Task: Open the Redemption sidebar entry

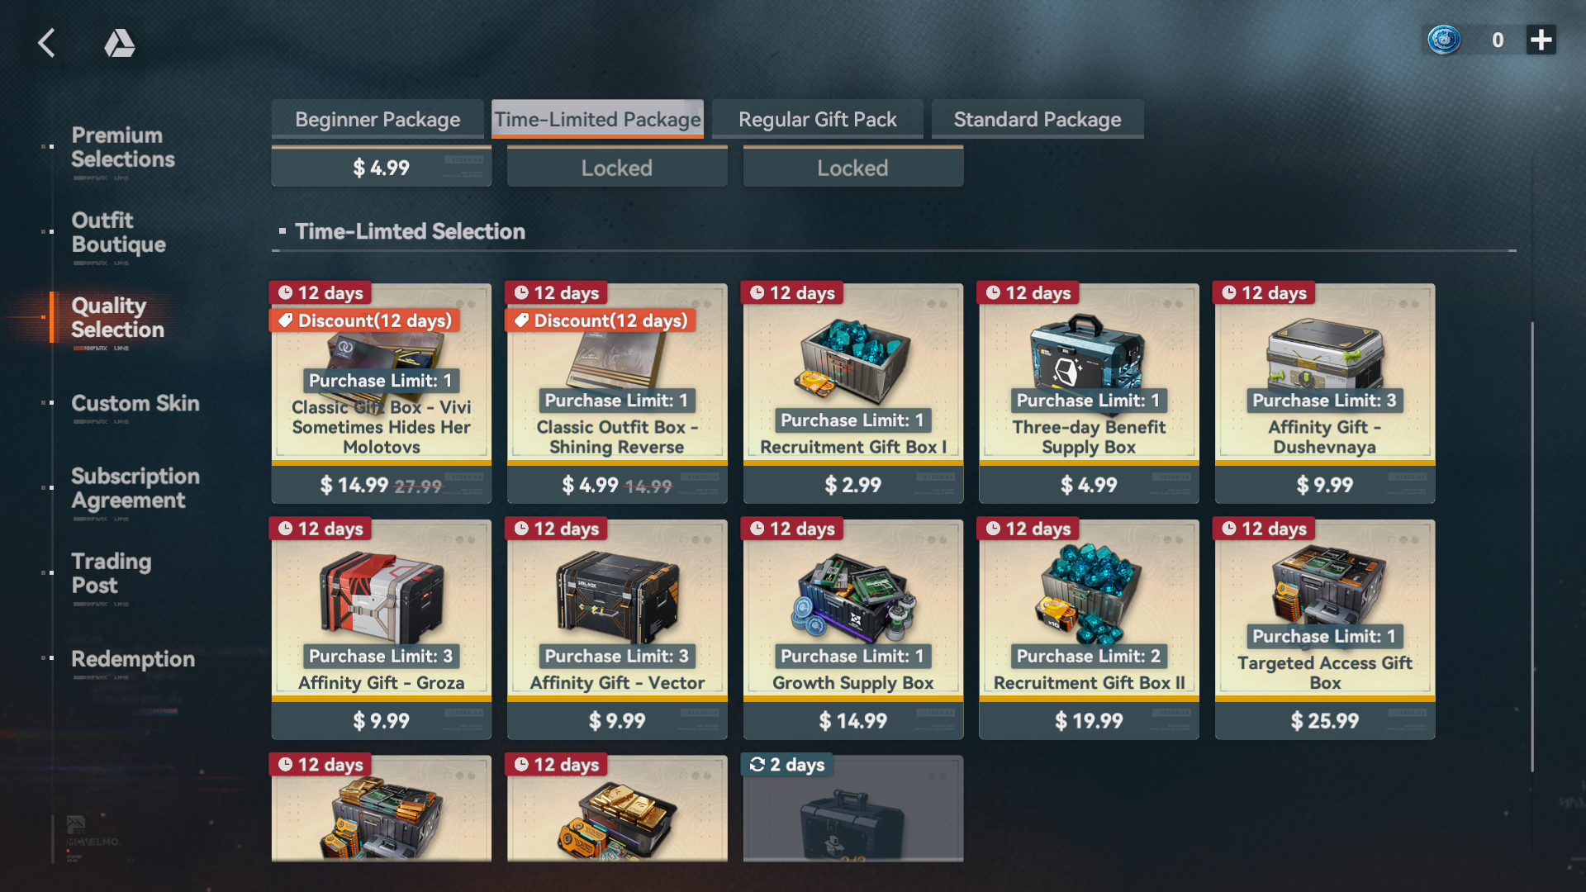Action: click(x=133, y=659)
